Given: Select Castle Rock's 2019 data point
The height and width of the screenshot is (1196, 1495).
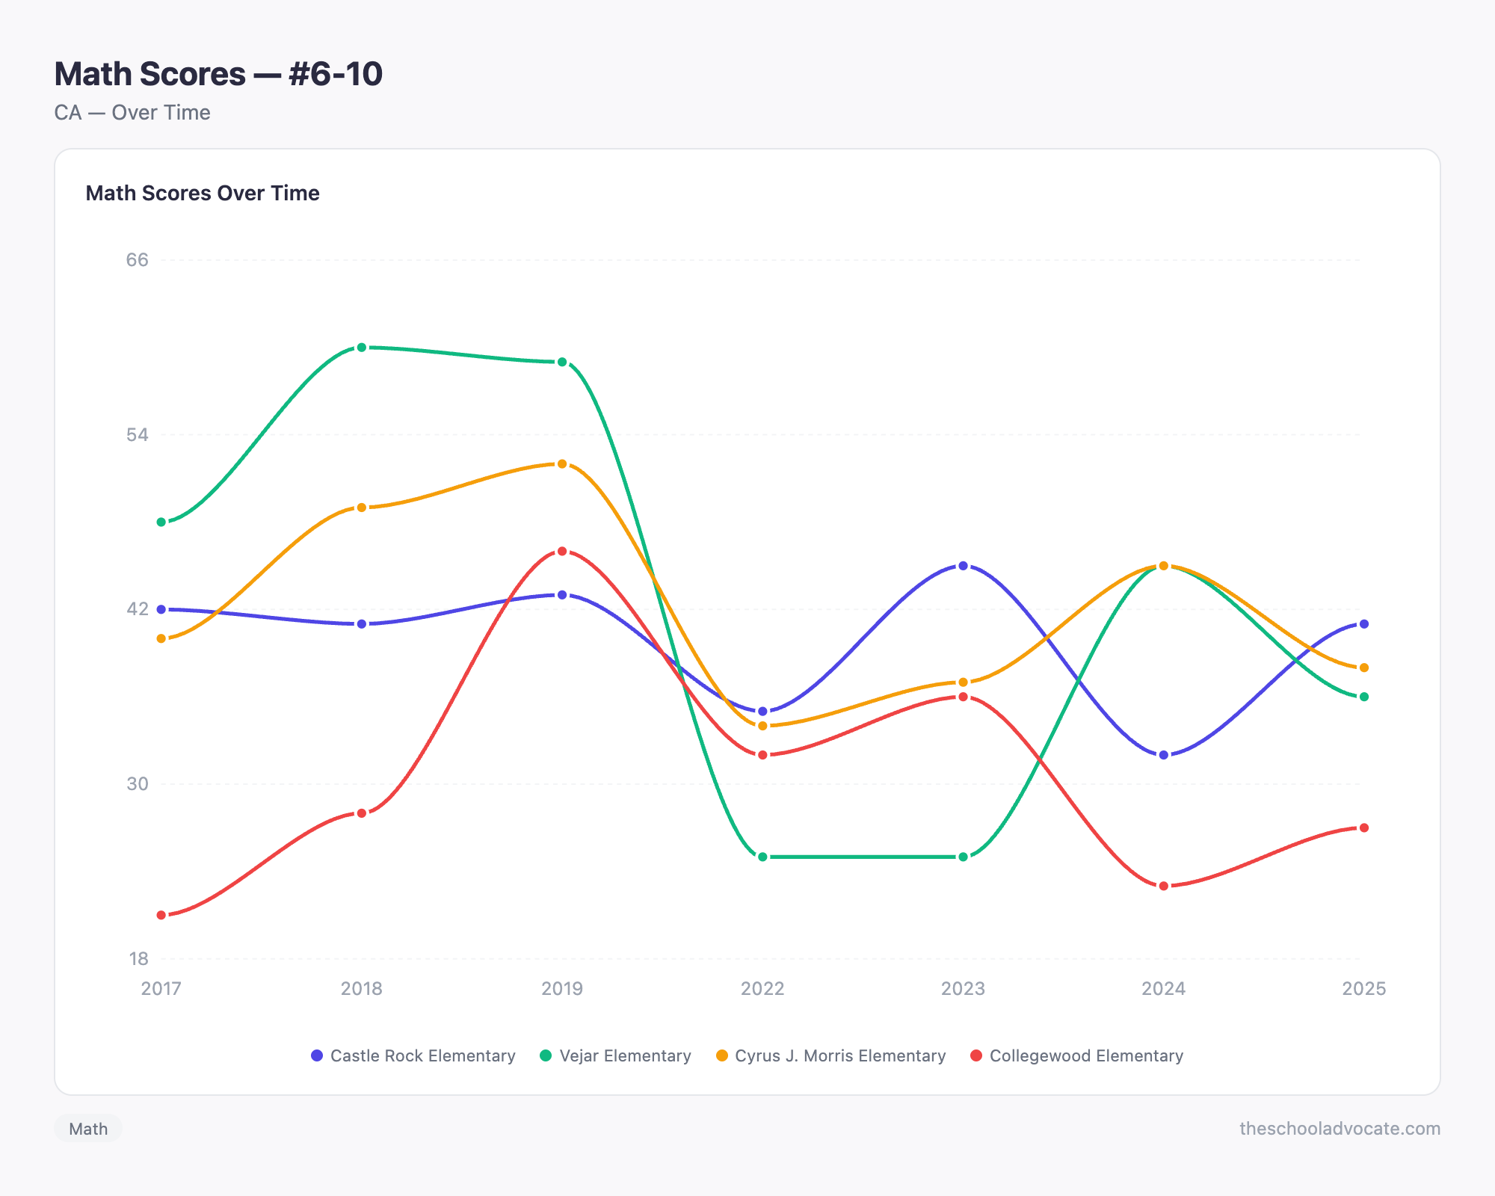Looking at the screenshot, I should pyautogui.click(x=562, y=595).
